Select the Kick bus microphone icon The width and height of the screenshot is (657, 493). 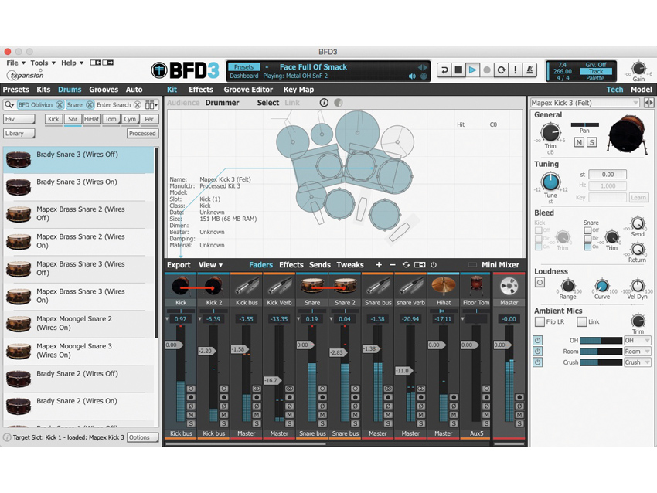[247, 287]
